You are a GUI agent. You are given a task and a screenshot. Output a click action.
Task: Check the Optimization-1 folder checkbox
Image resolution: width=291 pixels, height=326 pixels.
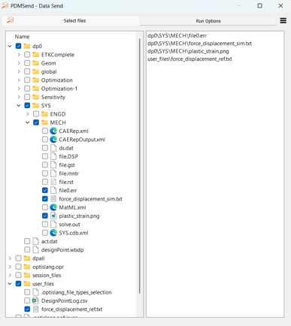click(27, 89)
